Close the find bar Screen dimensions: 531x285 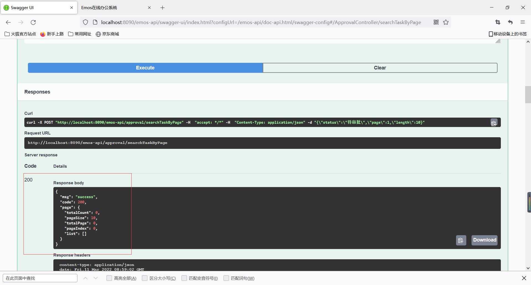pyautogui.click(x=524, y=278)
